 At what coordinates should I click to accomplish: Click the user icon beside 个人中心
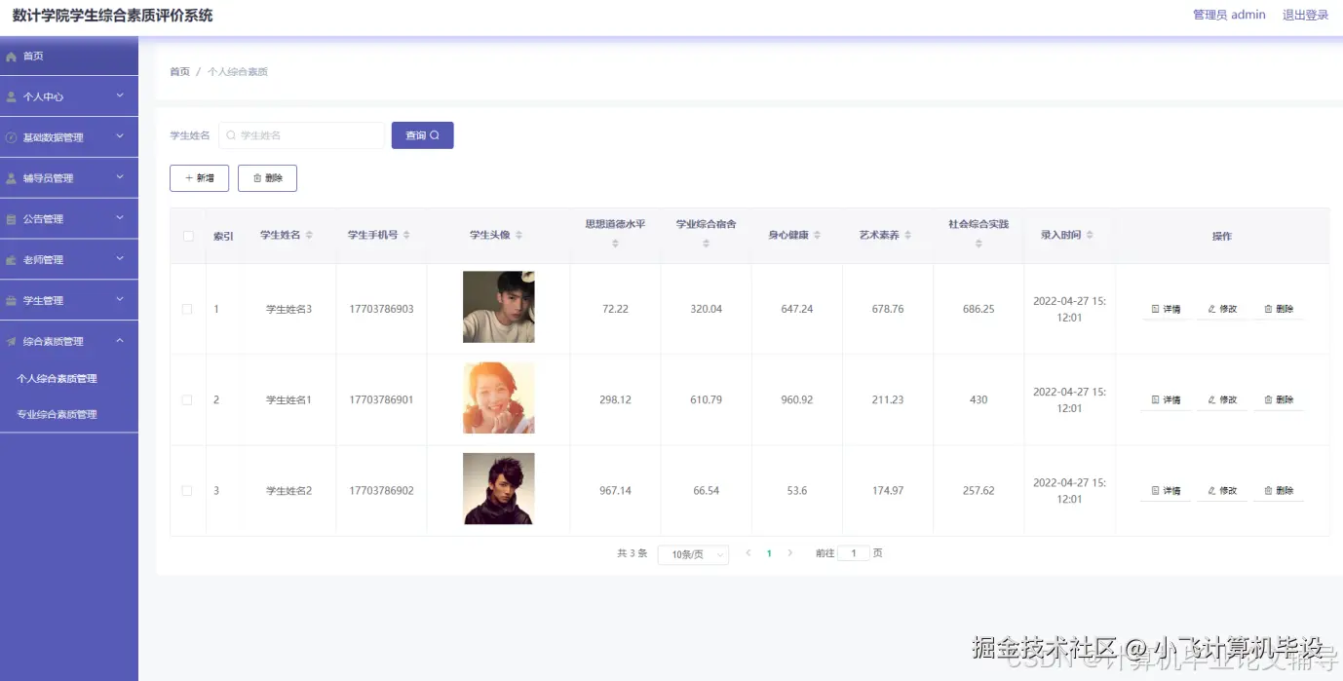click(x=12, y=97)
